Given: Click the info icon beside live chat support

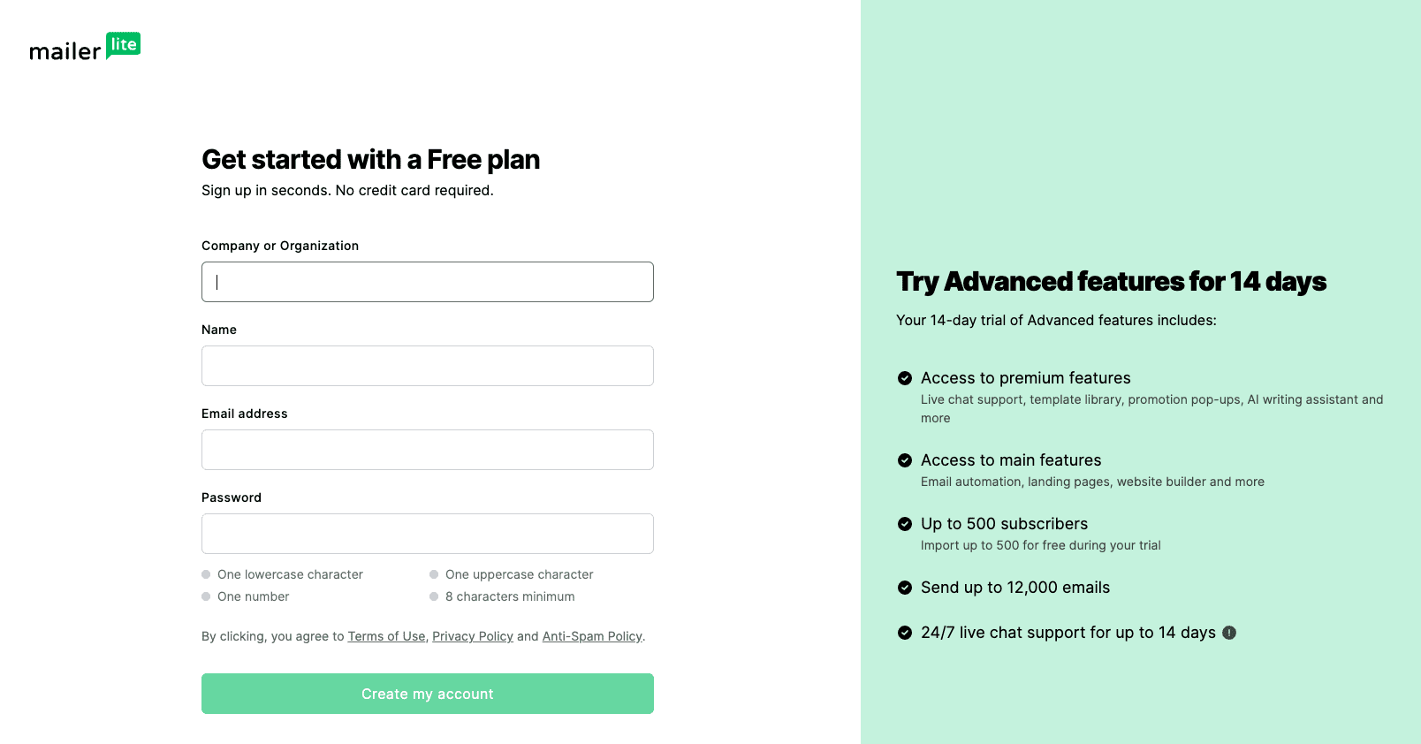Looking at the screenshot, I should (1229, 633).
